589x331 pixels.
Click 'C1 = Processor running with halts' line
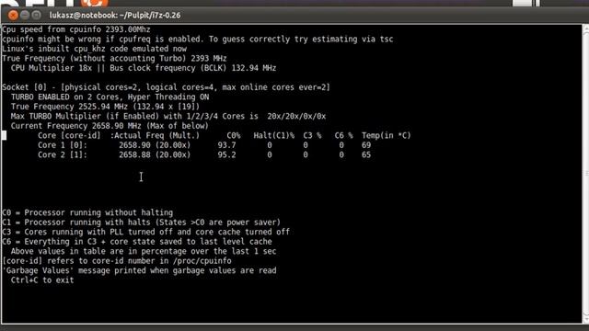[x=141, y=223]
